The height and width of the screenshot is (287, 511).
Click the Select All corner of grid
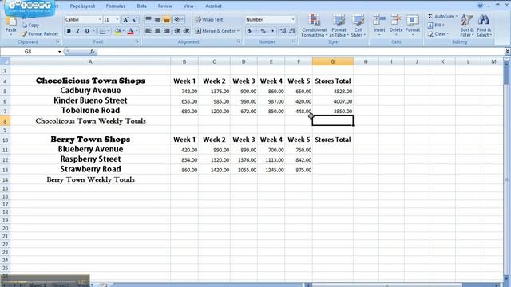click(x=5, y=61)
